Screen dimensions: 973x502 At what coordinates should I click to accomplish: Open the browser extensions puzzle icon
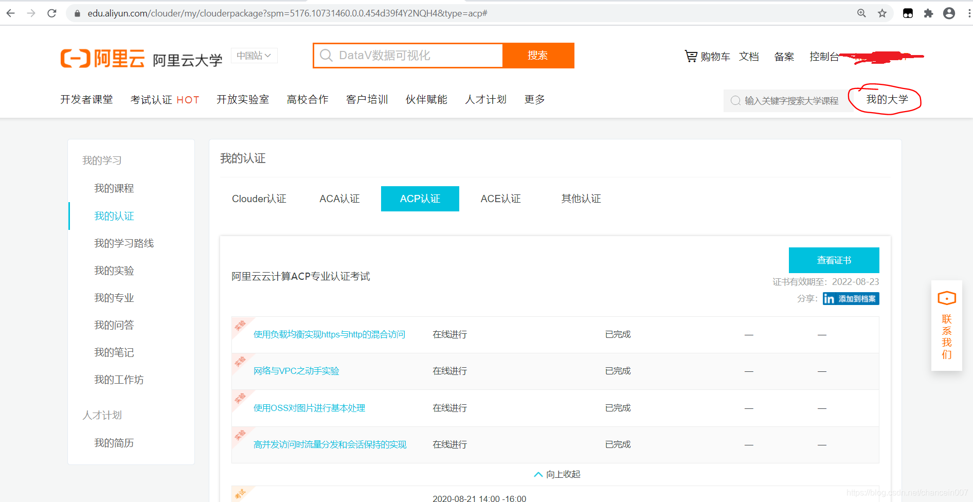coord(928,13)
